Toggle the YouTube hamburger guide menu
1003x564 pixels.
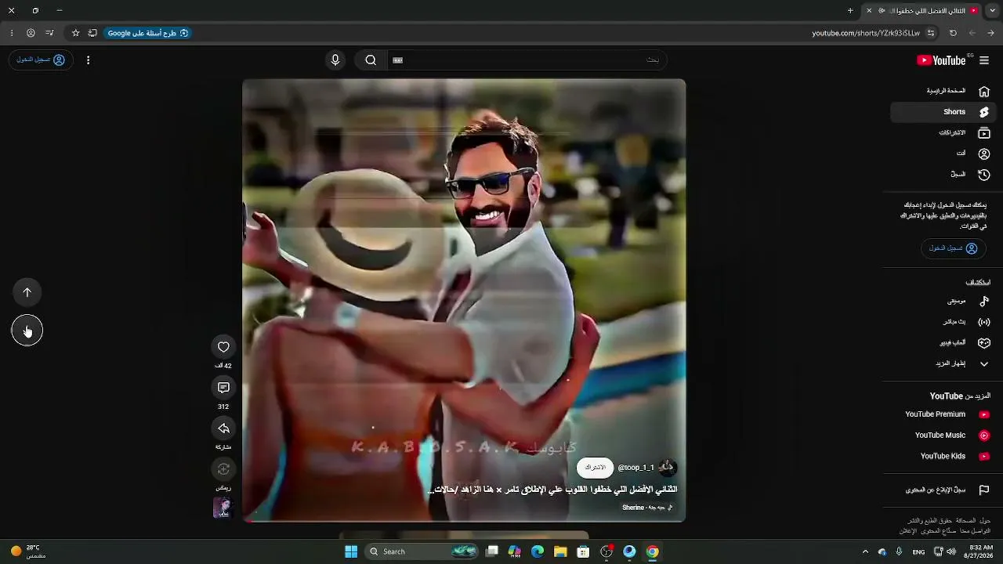(984, 60)
